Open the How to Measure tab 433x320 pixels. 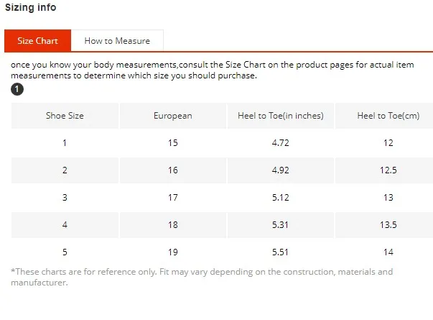pos(117,41)
